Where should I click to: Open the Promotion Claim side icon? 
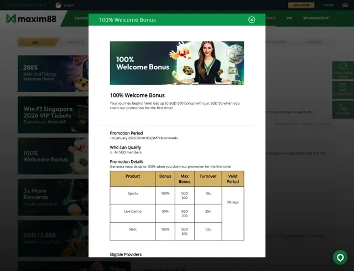coord(343,70)
